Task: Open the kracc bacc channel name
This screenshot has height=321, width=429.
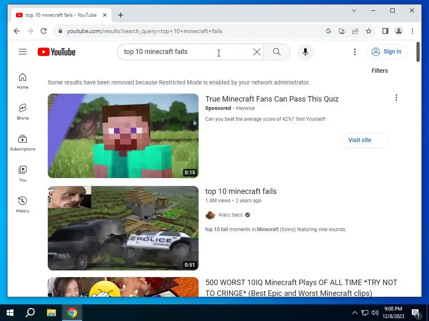Action: [x=231, y=215]
